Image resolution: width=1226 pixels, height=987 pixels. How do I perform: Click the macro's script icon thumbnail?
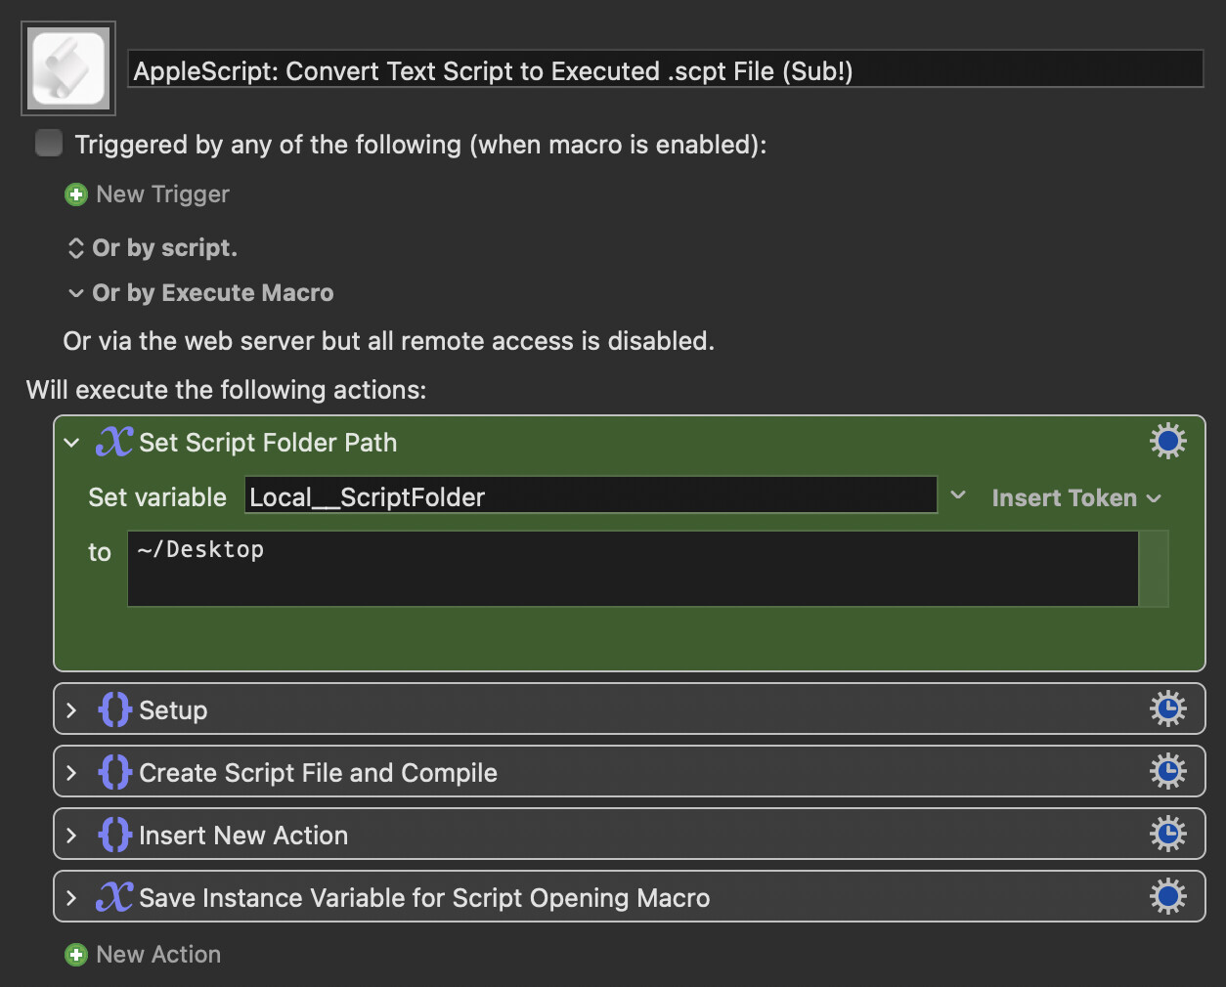[68, 68]
